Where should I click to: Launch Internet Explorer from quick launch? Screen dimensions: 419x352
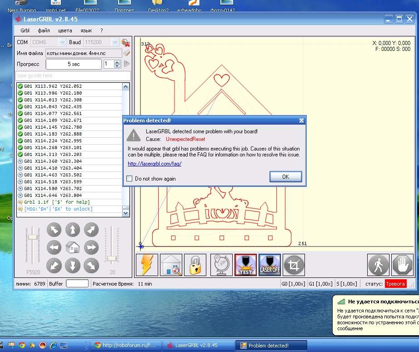tap(53, 345)
